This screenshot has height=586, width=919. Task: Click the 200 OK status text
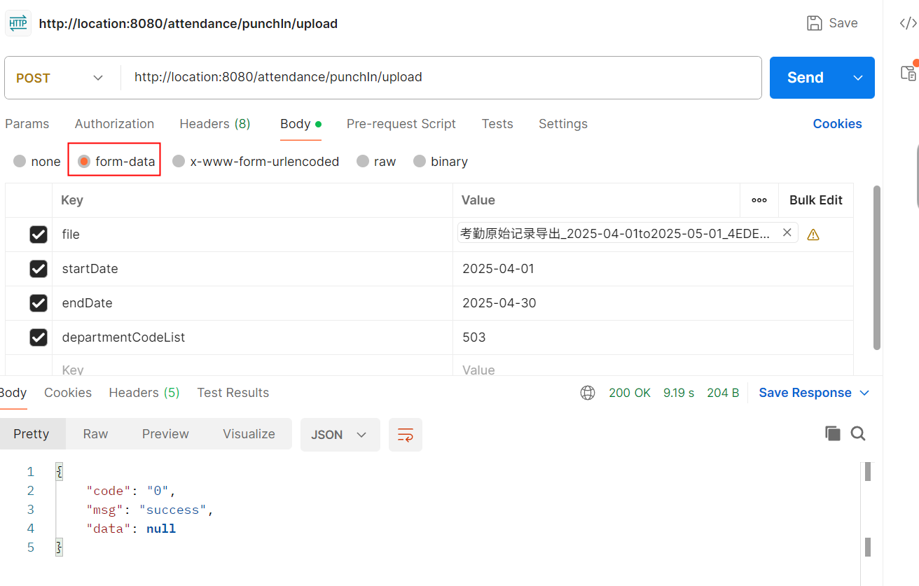[630, 393]
